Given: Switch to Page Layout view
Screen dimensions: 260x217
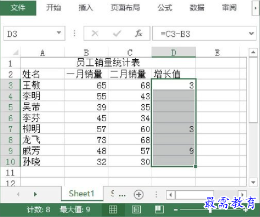Looking at the screenshot, I should 136,210.
